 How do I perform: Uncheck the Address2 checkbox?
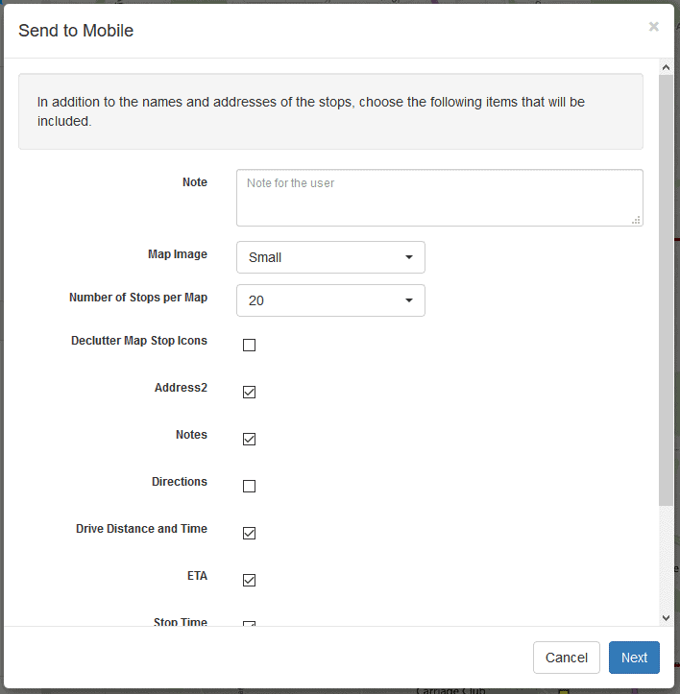249,392
